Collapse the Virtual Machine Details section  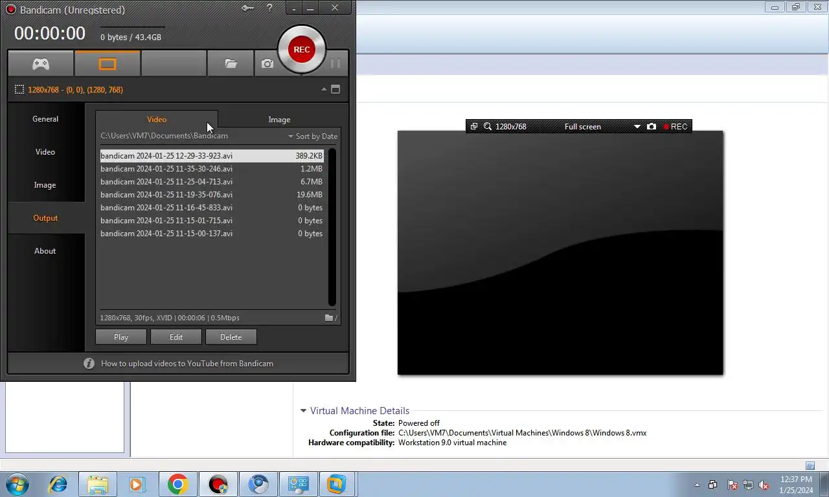click(x=303, y=411)
